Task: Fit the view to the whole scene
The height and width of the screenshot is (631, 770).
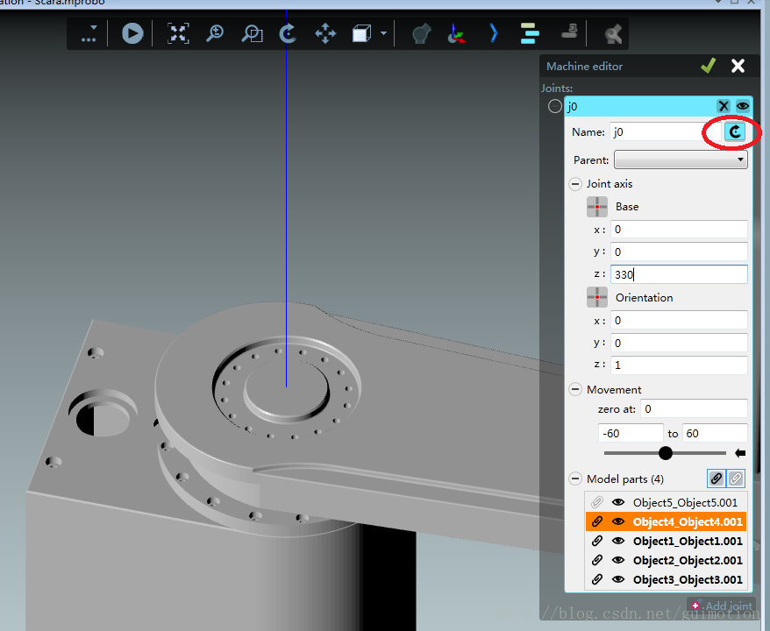Action: pyautogui.click(x=178, y=34)
